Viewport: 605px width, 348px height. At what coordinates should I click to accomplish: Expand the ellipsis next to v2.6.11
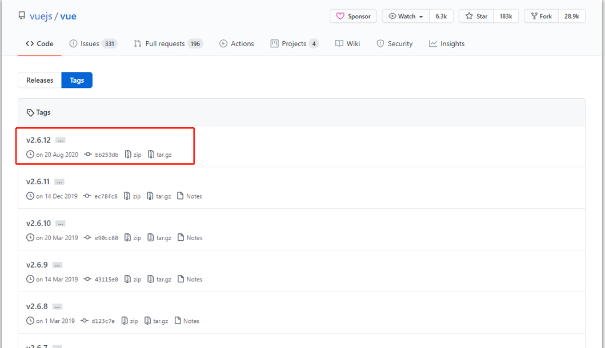point(59,182)
